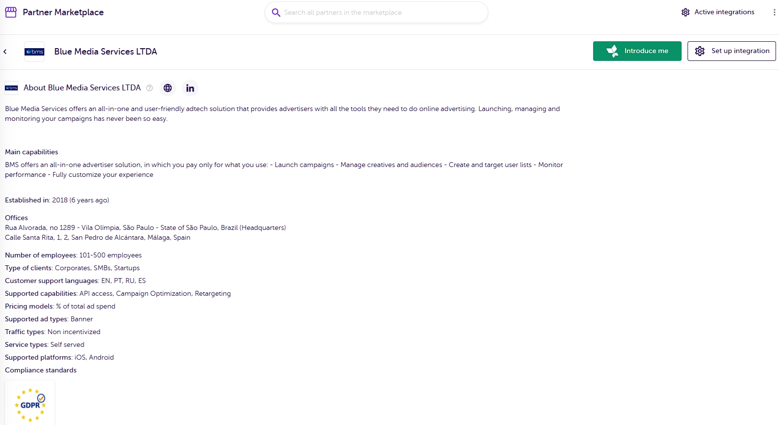
Task: Open the partner's LinkedIn page icon
Action: 190,88
